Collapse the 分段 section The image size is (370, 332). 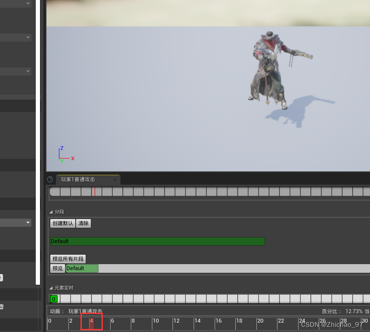point(51,212)
